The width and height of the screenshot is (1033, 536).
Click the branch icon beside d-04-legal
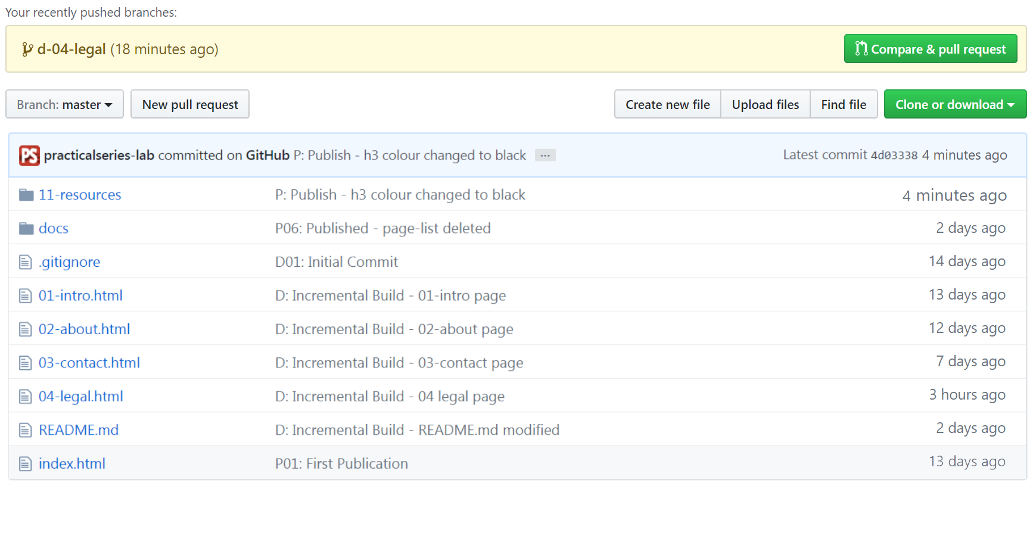point(27,49)
